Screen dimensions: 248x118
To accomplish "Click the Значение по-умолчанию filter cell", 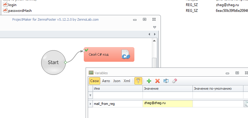I will 218,95.
